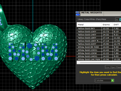Viewport: 121px width, 91px height.
Task: Select the White Gold:10KX1 row
Action: tap(99, 50)
